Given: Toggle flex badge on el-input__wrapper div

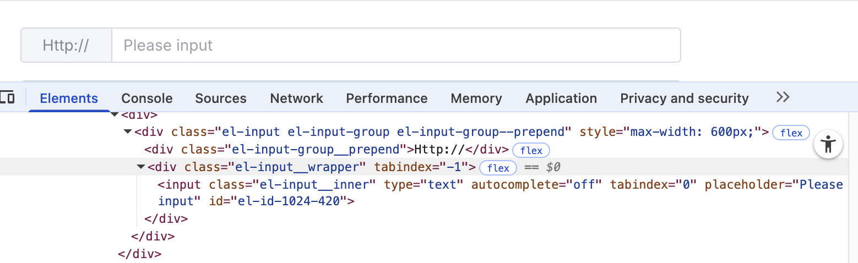Looking at the screenshot, I should pos(498,168).
